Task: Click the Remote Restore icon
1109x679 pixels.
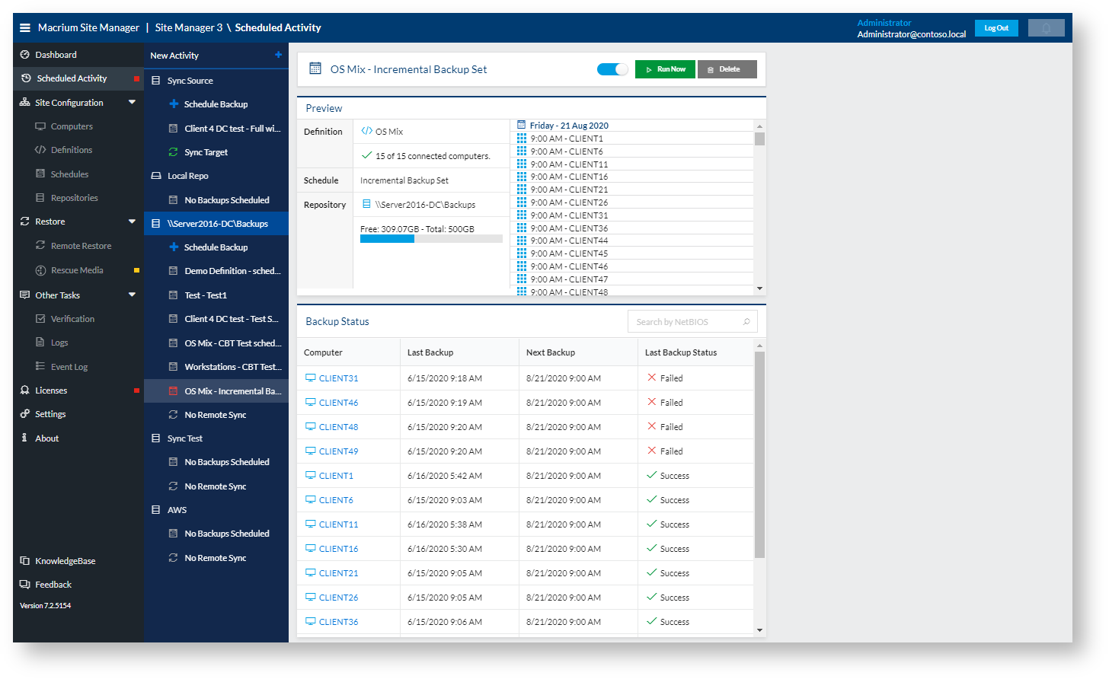Action: coord(40,246)
